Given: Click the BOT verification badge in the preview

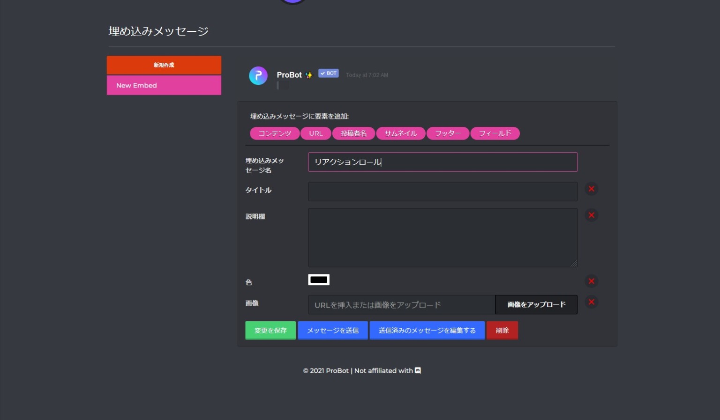Looking at the screenshot, I should [328, 73].
